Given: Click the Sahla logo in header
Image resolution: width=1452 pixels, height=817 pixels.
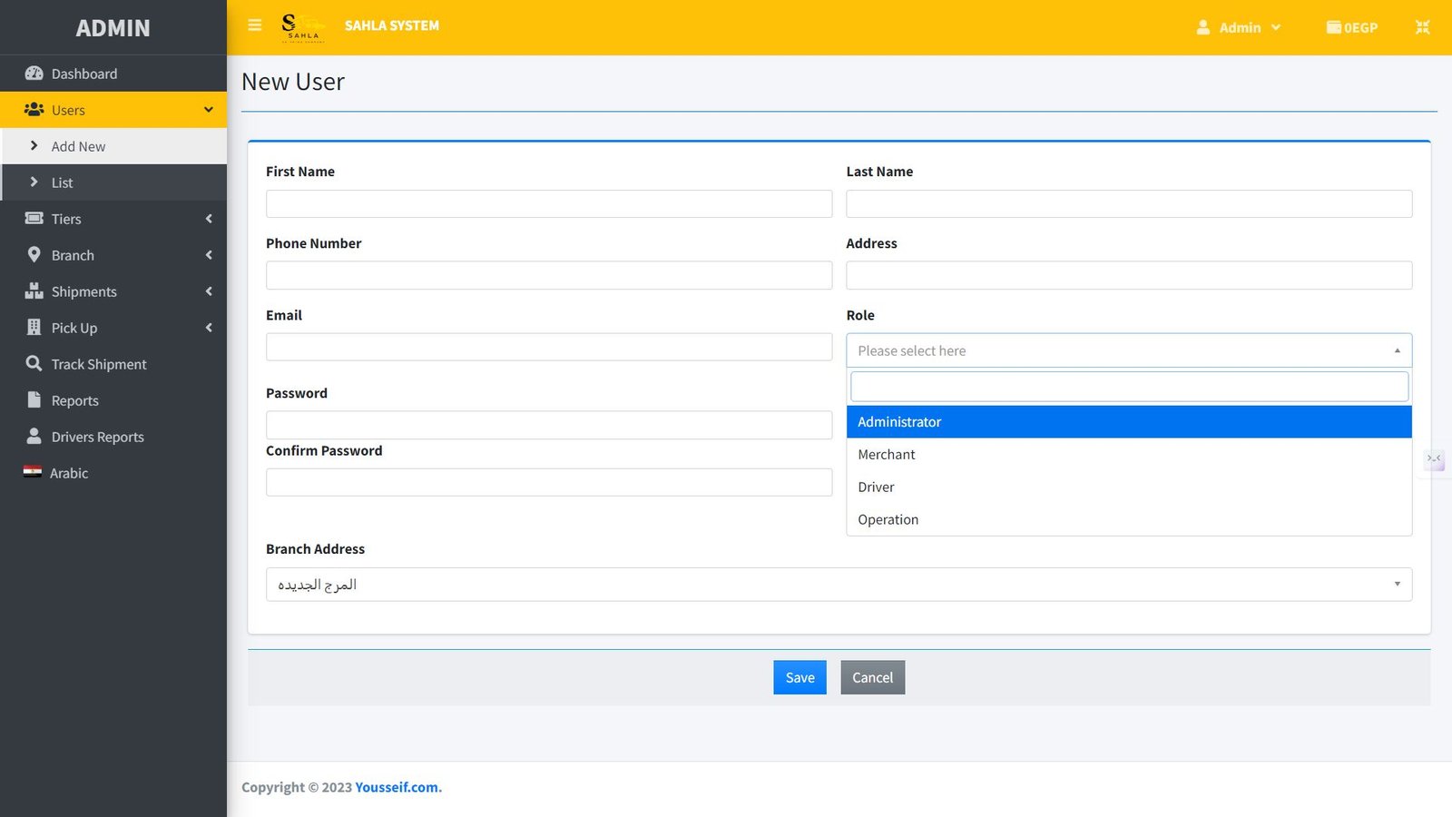Looking at the screenshot, I should [x=302, y=27].
